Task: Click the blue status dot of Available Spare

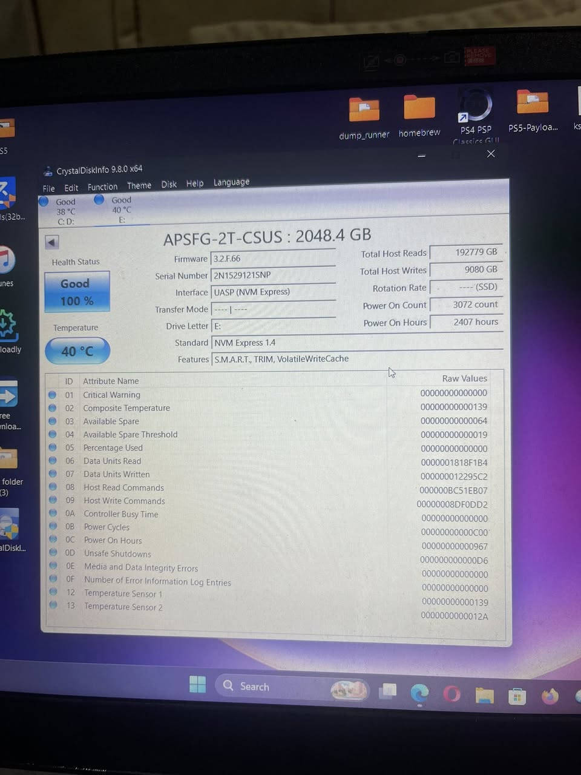Action: coord(52,421)
